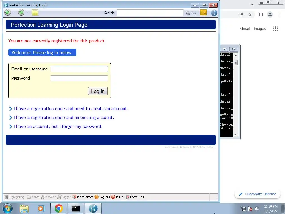This screenshot has width=285, height=214.
Task: Click the forgot my password link
Action: tap(58, 127)
